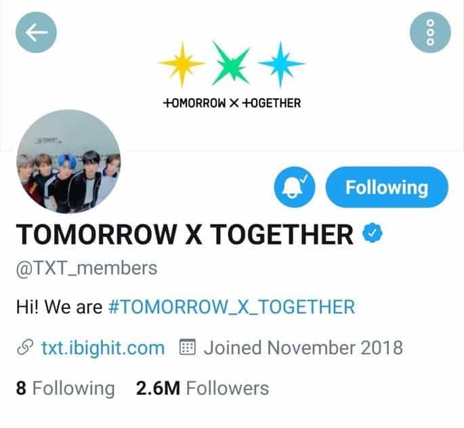Image resolution: width=464 pixels, height=428 pixels.
Task: Go back using the arrow icon
Action: coord(36,33)
